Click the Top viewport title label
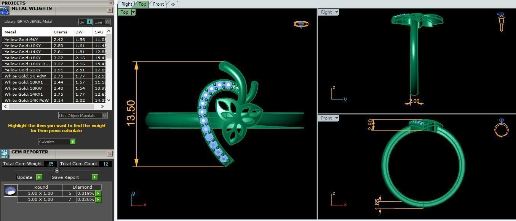Image resolution: width=516 pixels, height=221 pixels. (125, 12)
